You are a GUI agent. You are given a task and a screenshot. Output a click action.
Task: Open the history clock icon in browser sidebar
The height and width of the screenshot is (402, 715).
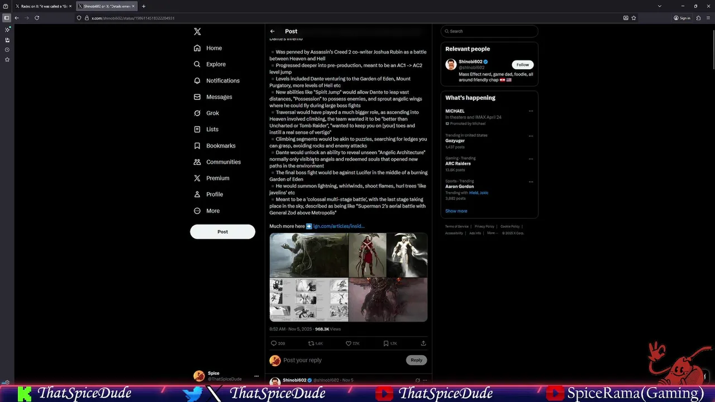(x=7, y=50)
